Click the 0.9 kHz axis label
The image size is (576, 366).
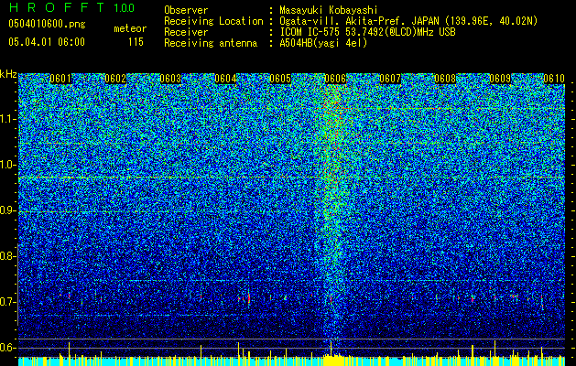(8, 210)
